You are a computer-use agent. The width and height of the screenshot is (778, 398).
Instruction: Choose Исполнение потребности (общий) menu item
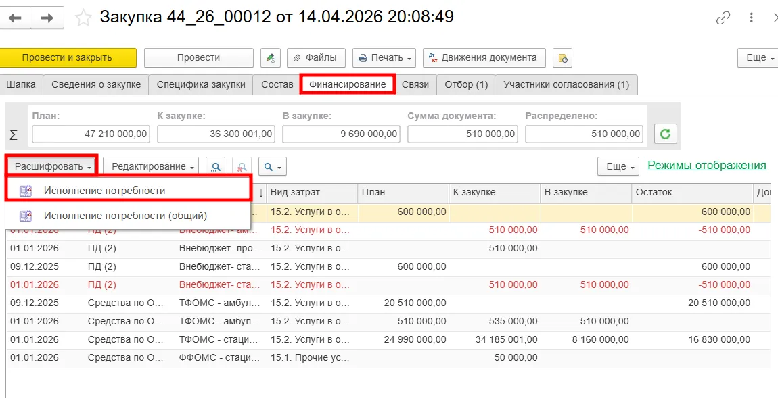point(129,216)
